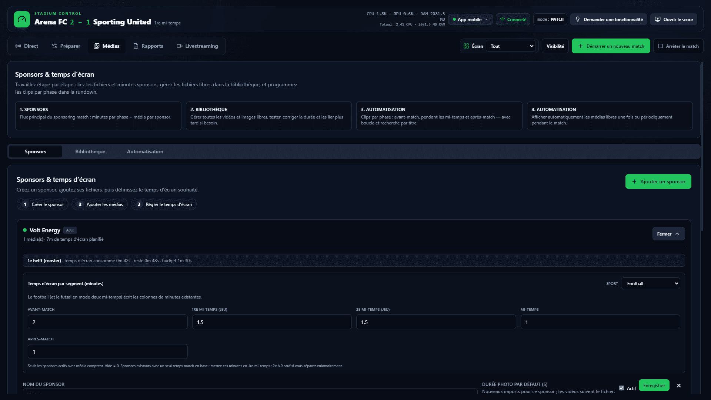
Task: Switch to the Automatisation sub-tab
Action: coord(145,151)
